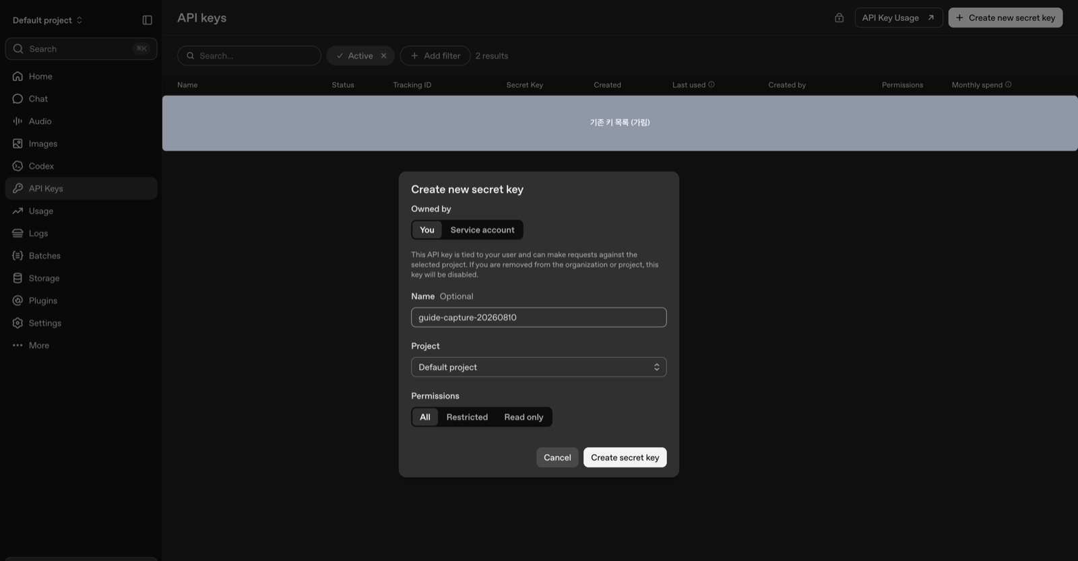Open the Home sidebar icon
The width and height of the screenshot is (1078, 561).
[18, 76]
